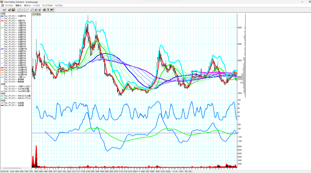
Task: Open the ヘルプ(H) menu
Action: coord(58,5)
